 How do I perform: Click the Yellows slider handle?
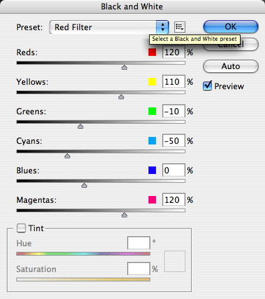(x=121, y=97)
